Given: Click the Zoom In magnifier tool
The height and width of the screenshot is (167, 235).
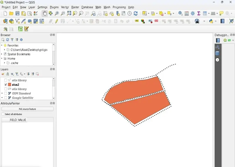Looking at the screenshot, I should [57, 13].
